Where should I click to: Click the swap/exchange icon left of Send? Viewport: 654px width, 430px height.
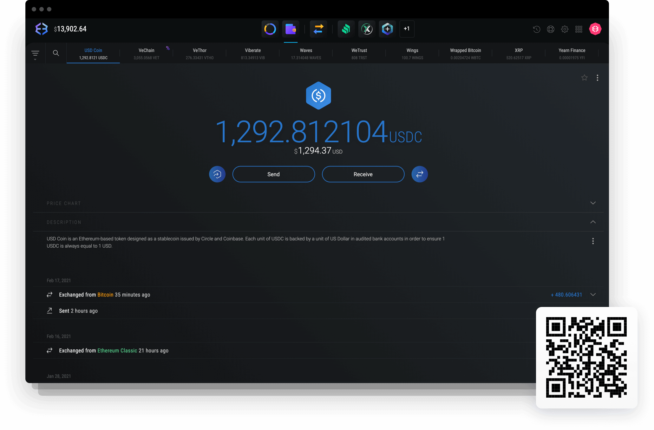point(217,174)
